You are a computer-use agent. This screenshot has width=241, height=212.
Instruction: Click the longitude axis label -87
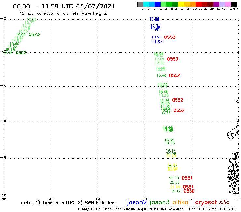[x=50, y=199]
